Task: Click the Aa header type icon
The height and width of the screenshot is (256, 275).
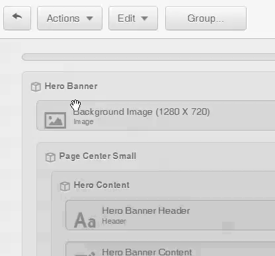Action: click(x=85, y=220)
